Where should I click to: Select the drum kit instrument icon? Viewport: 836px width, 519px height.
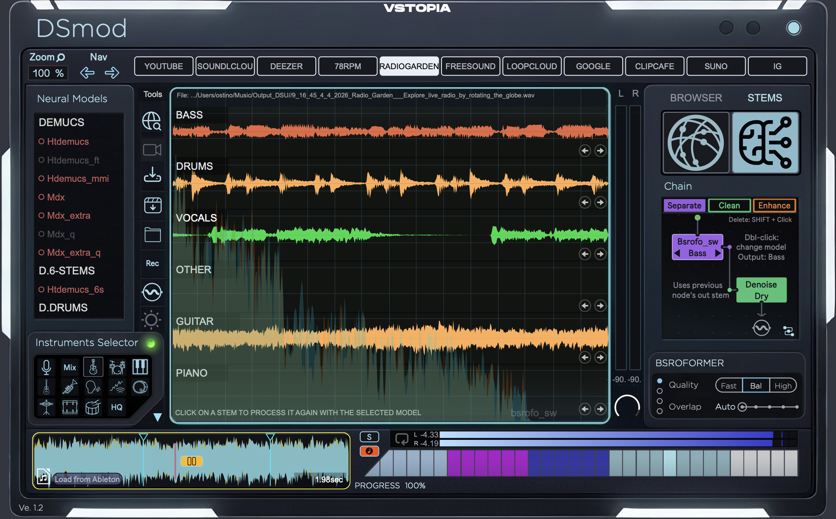(x=117, y=367)
